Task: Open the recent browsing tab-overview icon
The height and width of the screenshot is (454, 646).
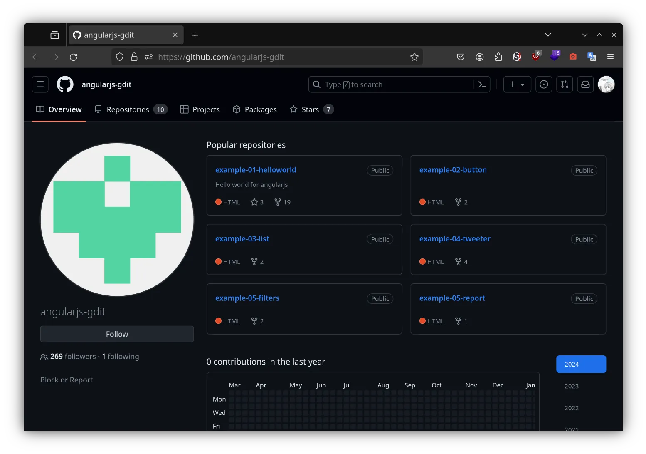Action: tap(54, 35)
